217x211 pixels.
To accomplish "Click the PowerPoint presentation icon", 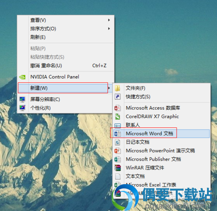I will coord(118,151).
